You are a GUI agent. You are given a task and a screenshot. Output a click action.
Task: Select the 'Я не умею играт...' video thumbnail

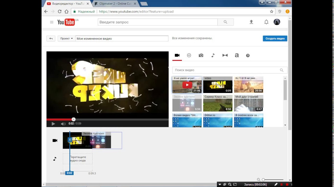pos(187,85)
